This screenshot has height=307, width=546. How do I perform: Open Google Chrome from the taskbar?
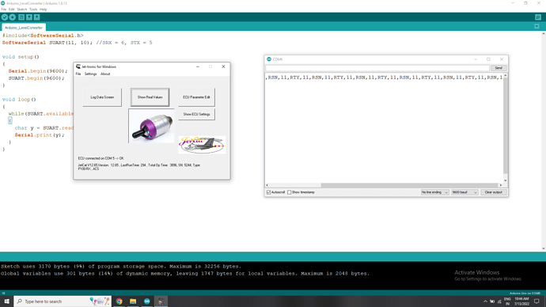tap(119, 301)
